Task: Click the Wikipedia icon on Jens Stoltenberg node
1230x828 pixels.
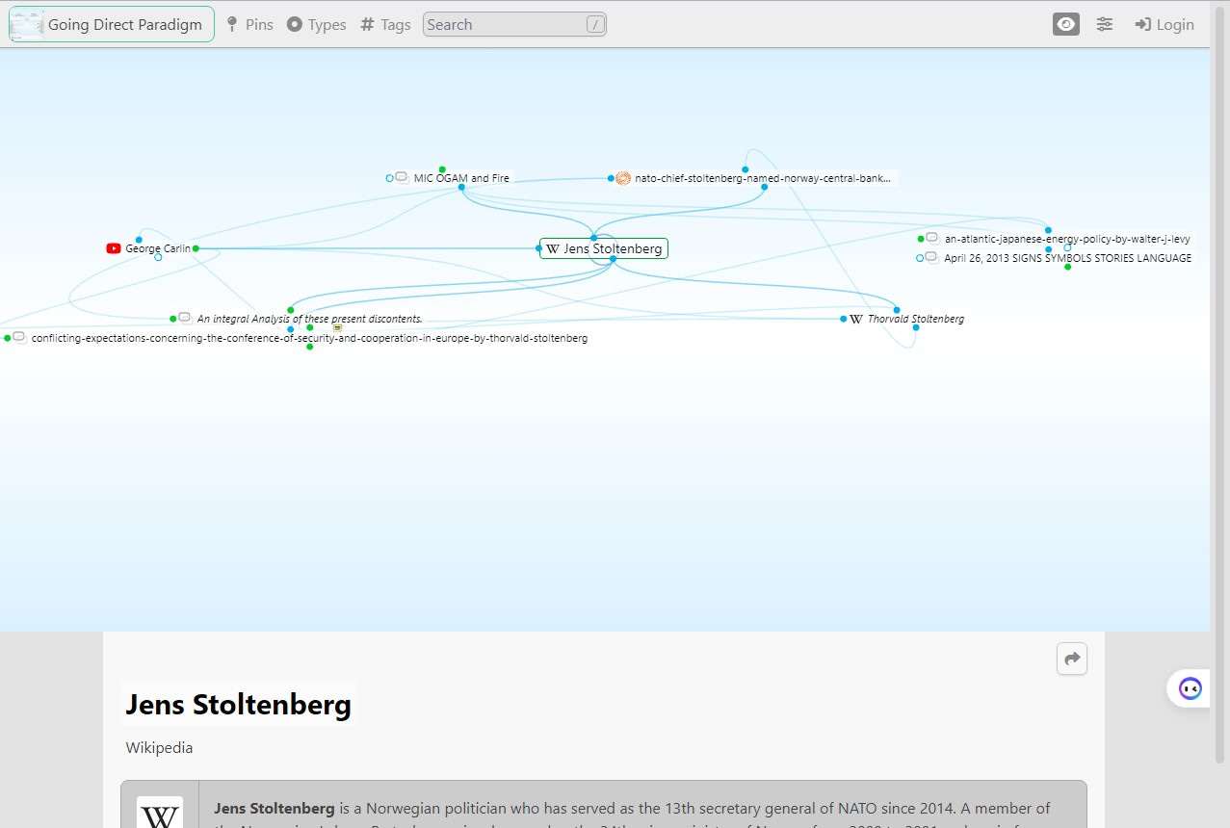Action: 552,248
